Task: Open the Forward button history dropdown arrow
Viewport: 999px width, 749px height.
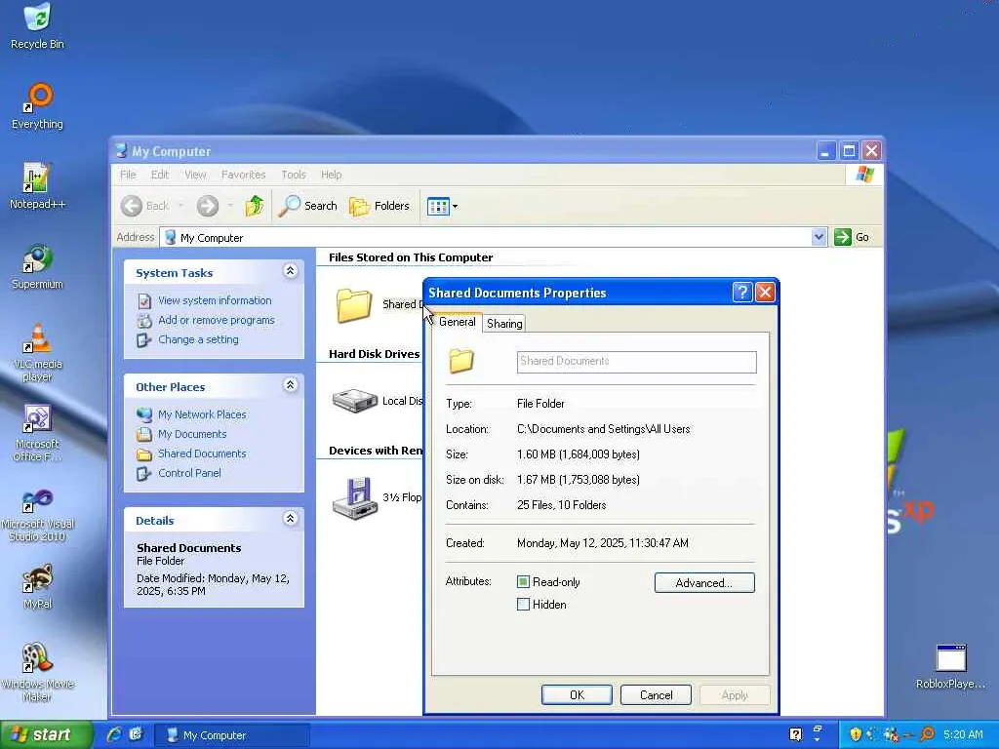Action: [x=230, y=206]
